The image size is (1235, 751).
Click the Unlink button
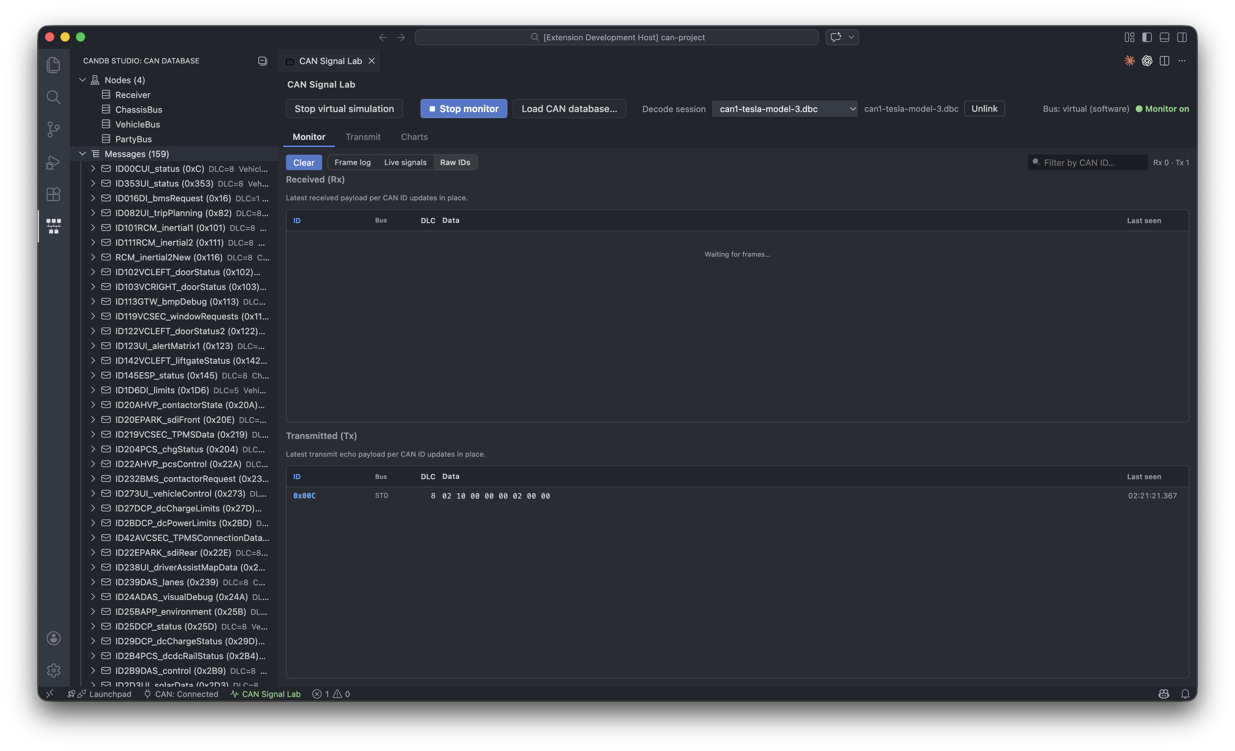(x=984, y=109)
